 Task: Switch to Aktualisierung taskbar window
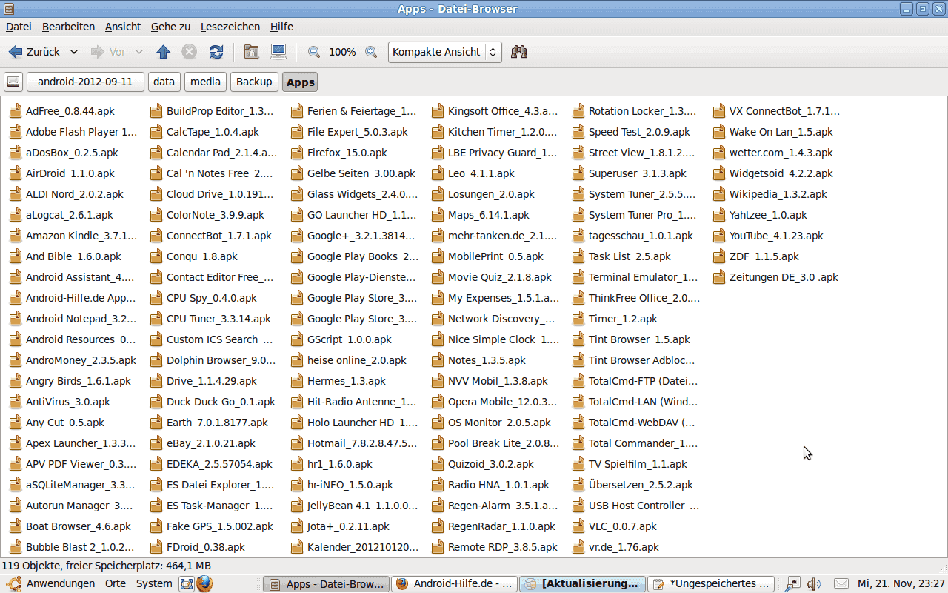[581, 583]
